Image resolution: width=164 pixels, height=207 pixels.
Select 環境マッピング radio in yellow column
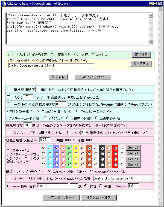pyautogui.click(x=76, y=165)
